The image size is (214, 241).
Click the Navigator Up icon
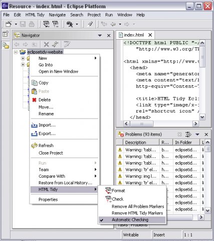click(x=34, y=44)
